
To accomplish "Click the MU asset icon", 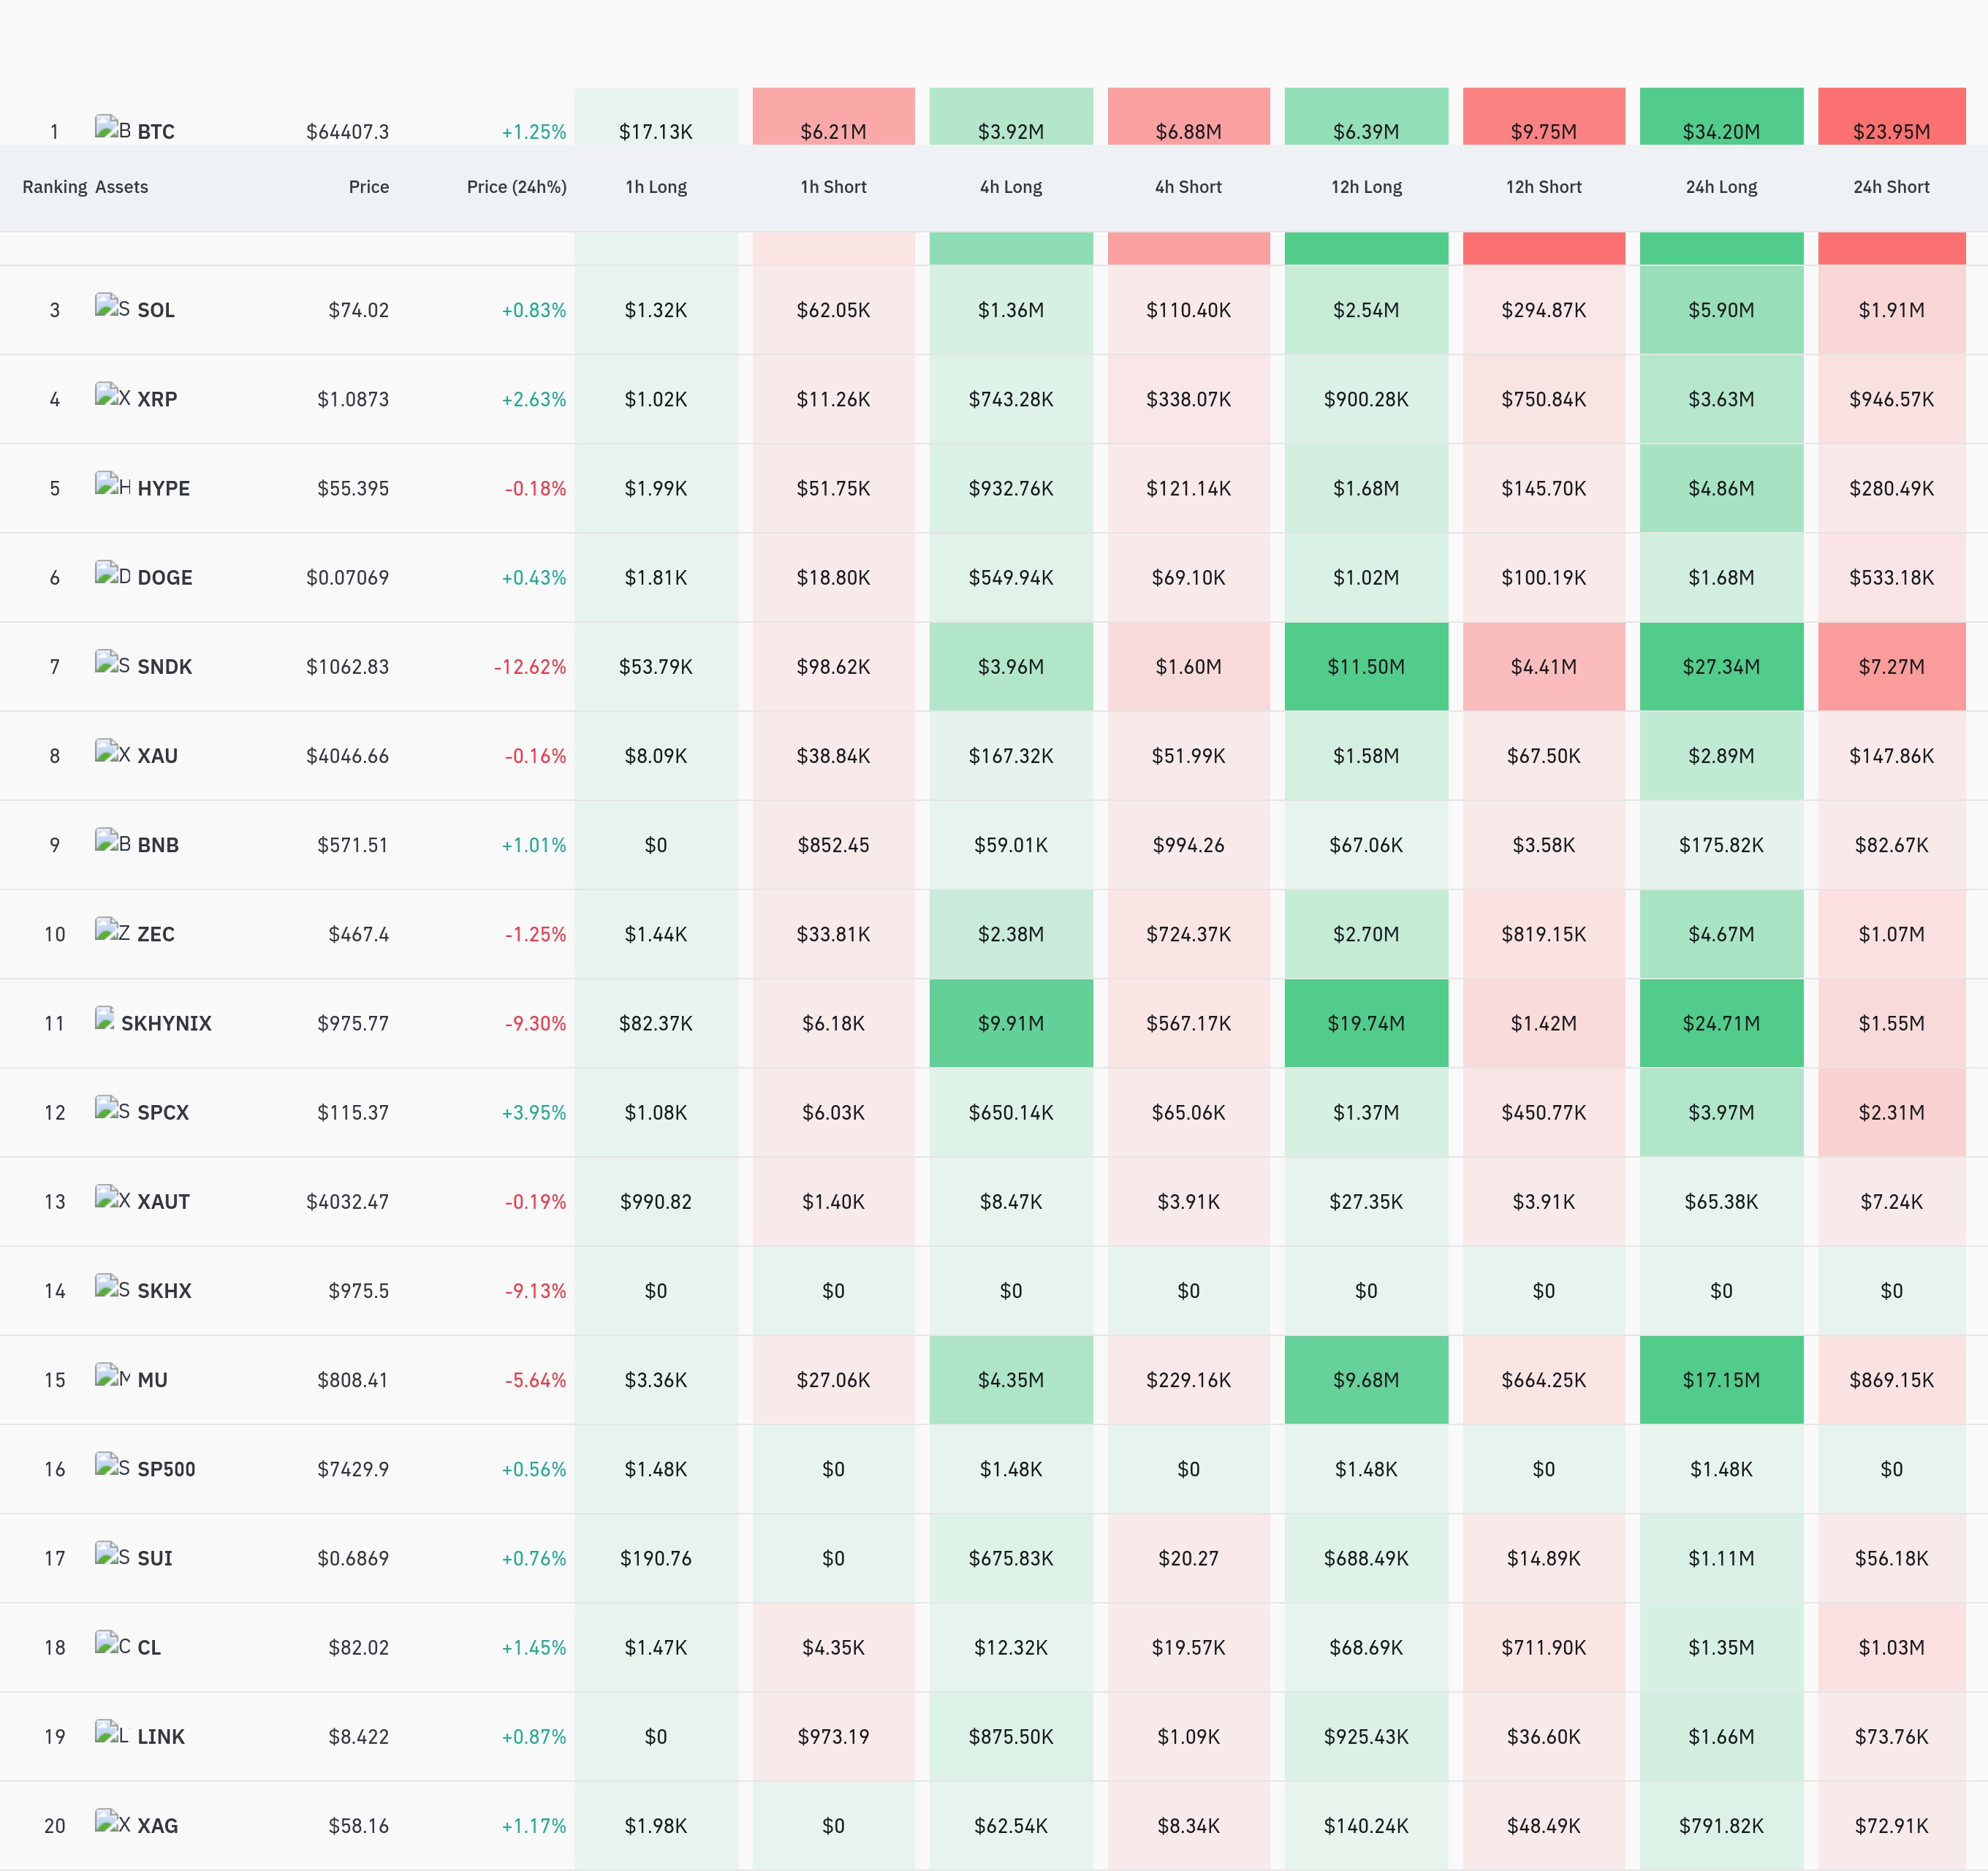I will (x=112, y=1376).
